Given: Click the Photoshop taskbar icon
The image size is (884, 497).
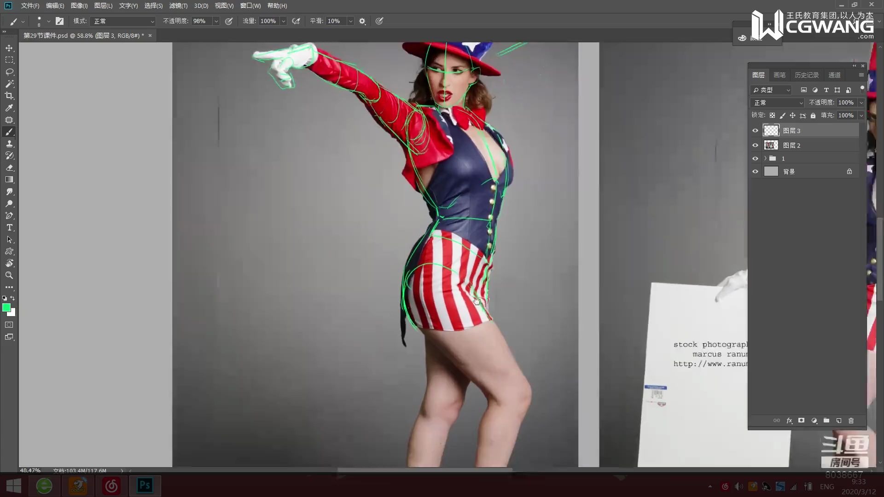Looking at the screenshot, I should [145, 485].
